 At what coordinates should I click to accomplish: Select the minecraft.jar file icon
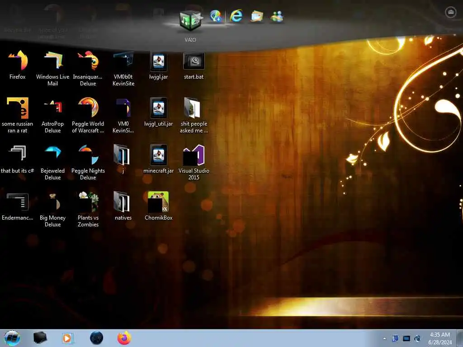pyautogui.click(x=159, y=155)
